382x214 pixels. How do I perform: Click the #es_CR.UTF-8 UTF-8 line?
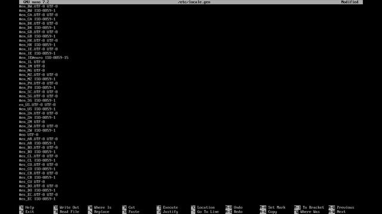pos(38,173)
